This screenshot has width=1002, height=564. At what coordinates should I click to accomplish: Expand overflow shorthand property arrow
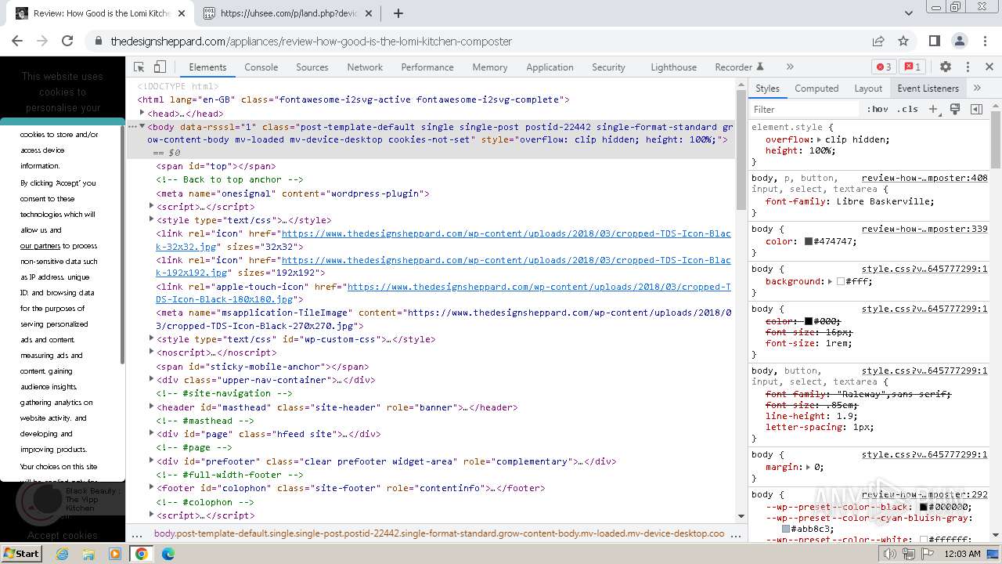[x=820, y=139]
